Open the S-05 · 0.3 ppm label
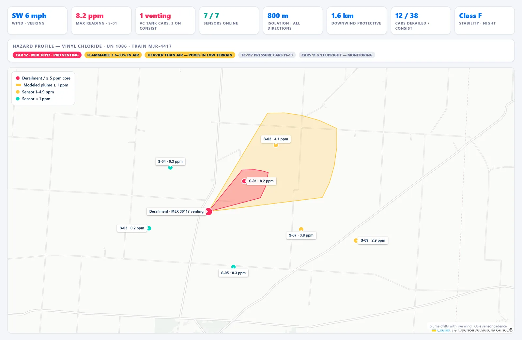Image resolution: width=522 pixels, height=340 pixels. 233,273
